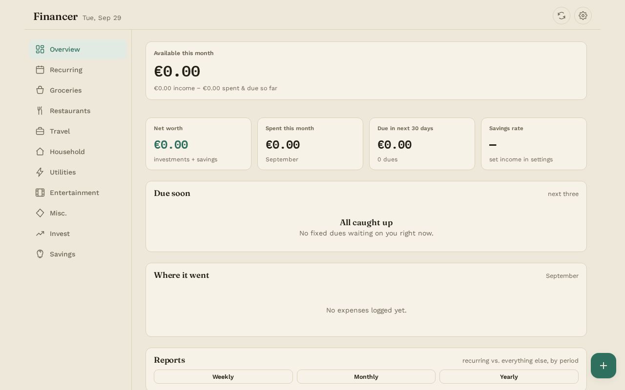Click the plus add-expense button
625x390 pixels.
[x=604, y=366]
